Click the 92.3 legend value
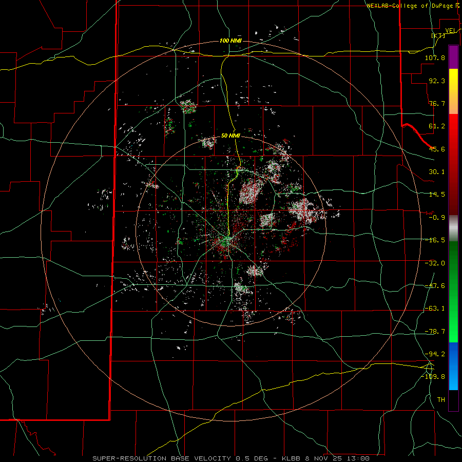462x462 pixels. pyautogui.click(x=437, y=81)
